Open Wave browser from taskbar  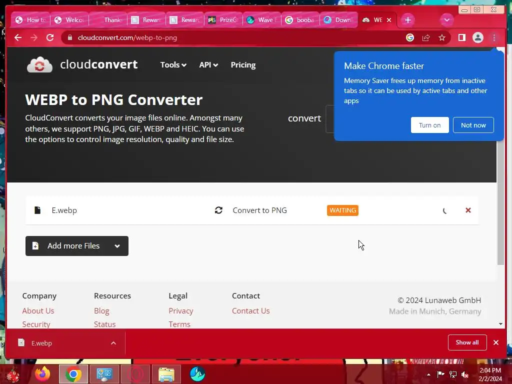(197, 374)
